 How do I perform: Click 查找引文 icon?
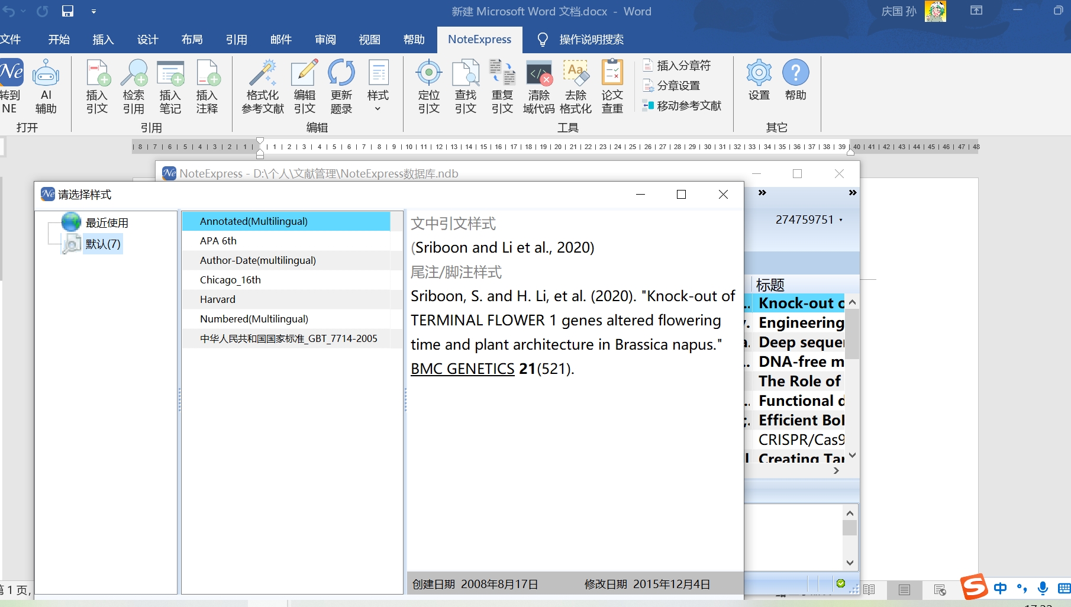click(466, 86)
